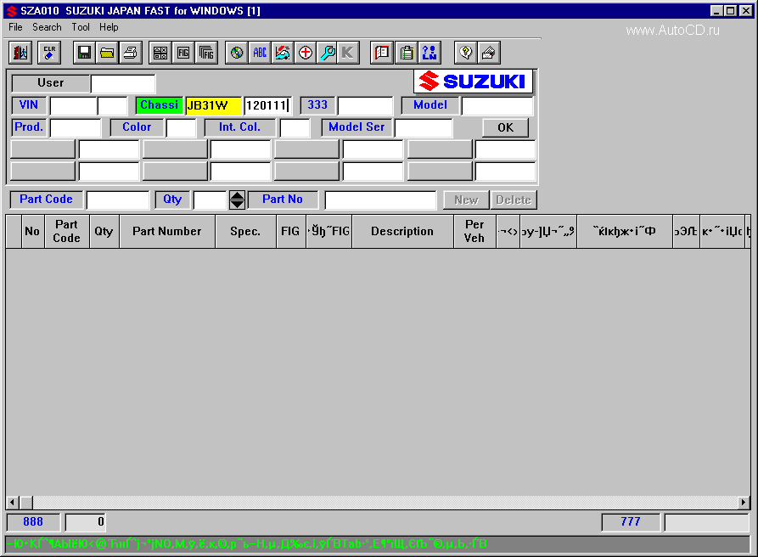Open the File menu

tap(15, 27)
